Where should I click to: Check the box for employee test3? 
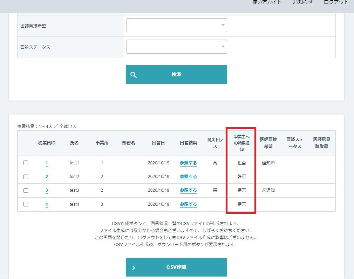pyautogui.click(x=26, y=190)
